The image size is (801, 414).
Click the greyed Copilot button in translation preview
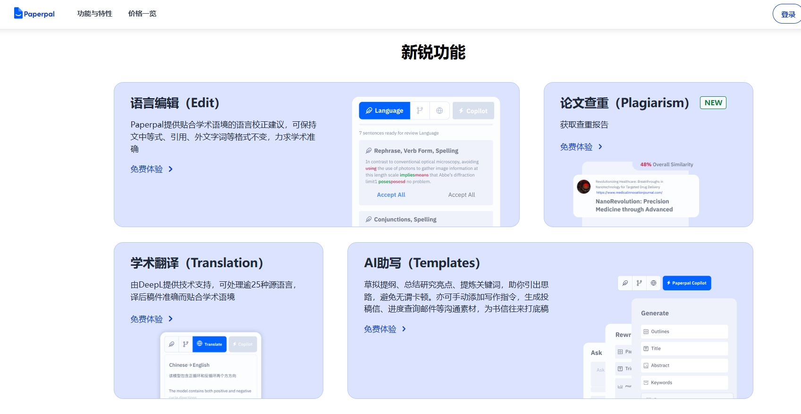pos(243,344)
